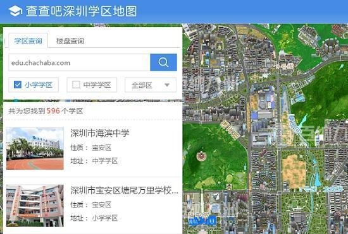Click 宝安区 under 深圳市海滨中学
The width and height of the screenshot is (348, 234).
click(x=102, y=148)
